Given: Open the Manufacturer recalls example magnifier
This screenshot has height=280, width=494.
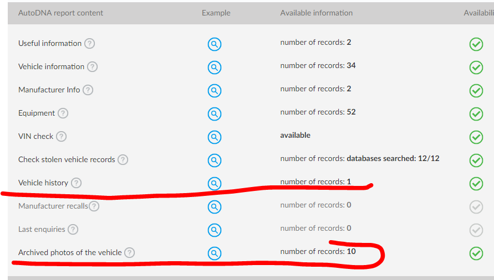Looking at the screenshot, I should pyautogui.click(x=215, y=207).
